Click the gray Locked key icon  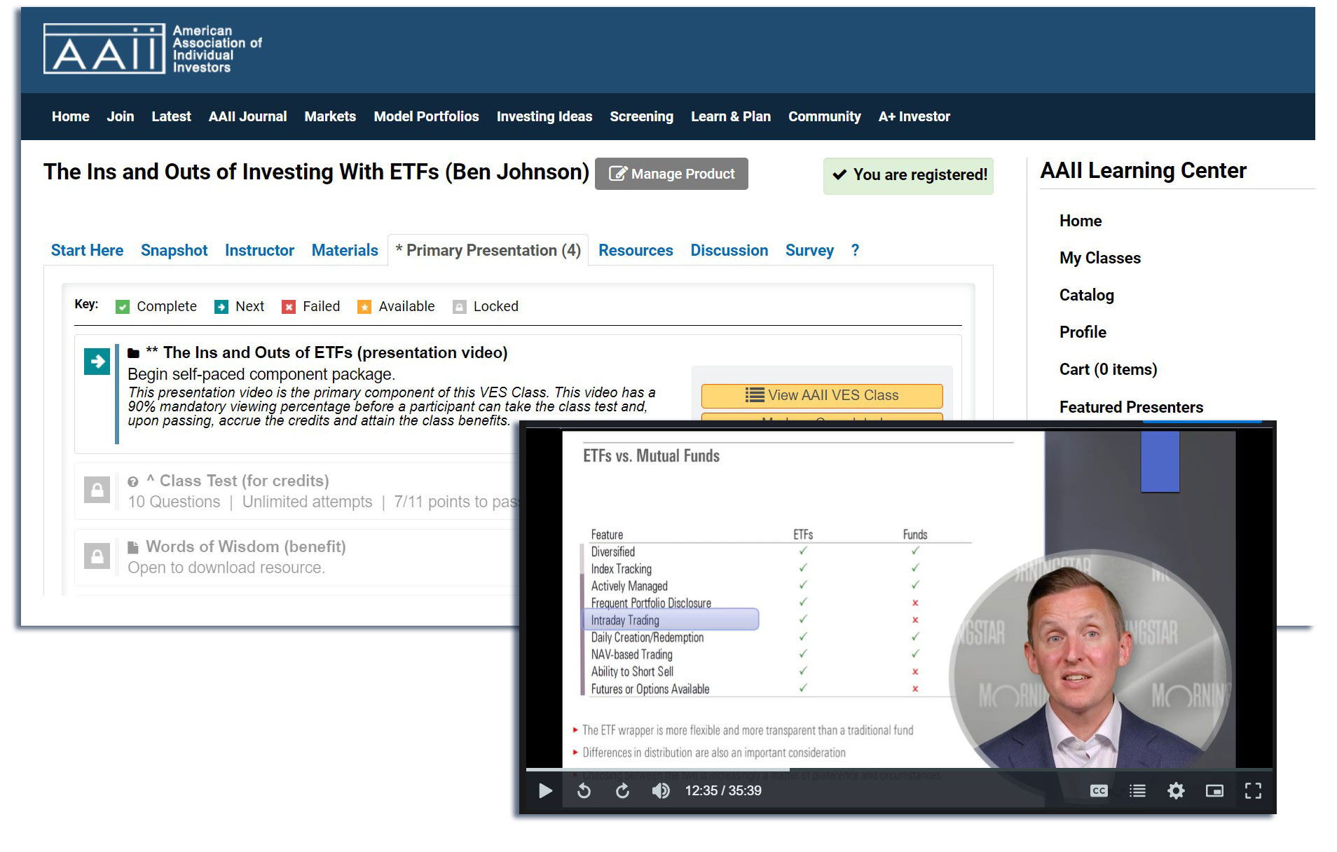click(x=460, y=307)
